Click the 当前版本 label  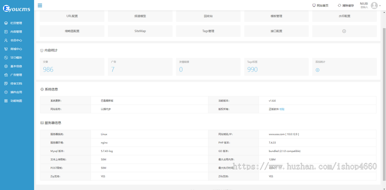tap(224, 101)
